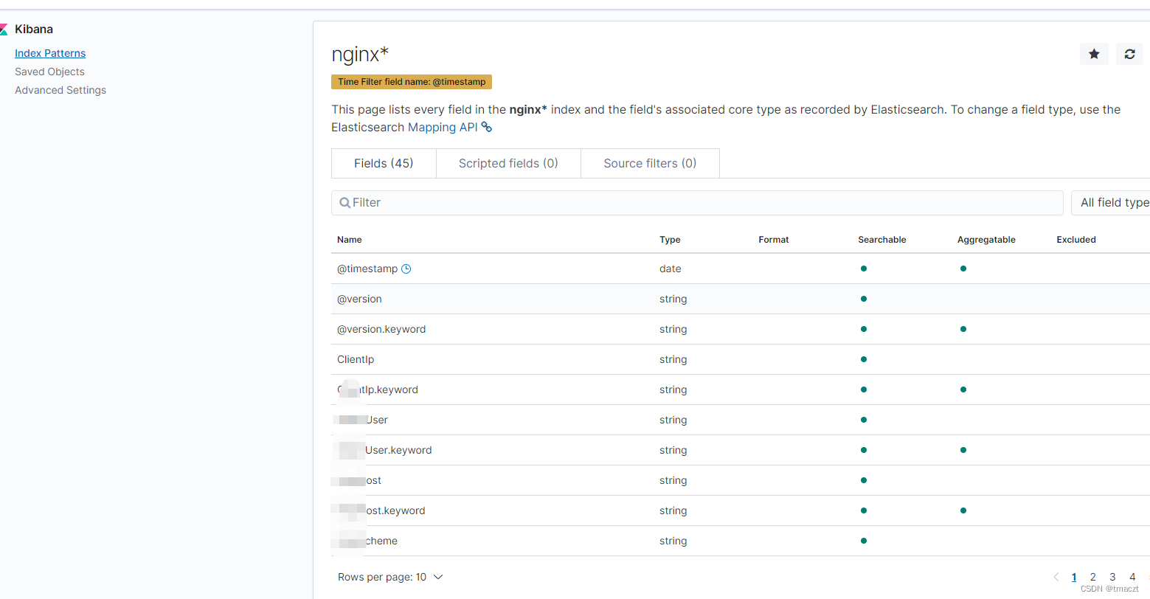The height and width of the screenshot is (599, 1150).
Task: Go to page 3 in pagination
Action: coord(1112,577)
